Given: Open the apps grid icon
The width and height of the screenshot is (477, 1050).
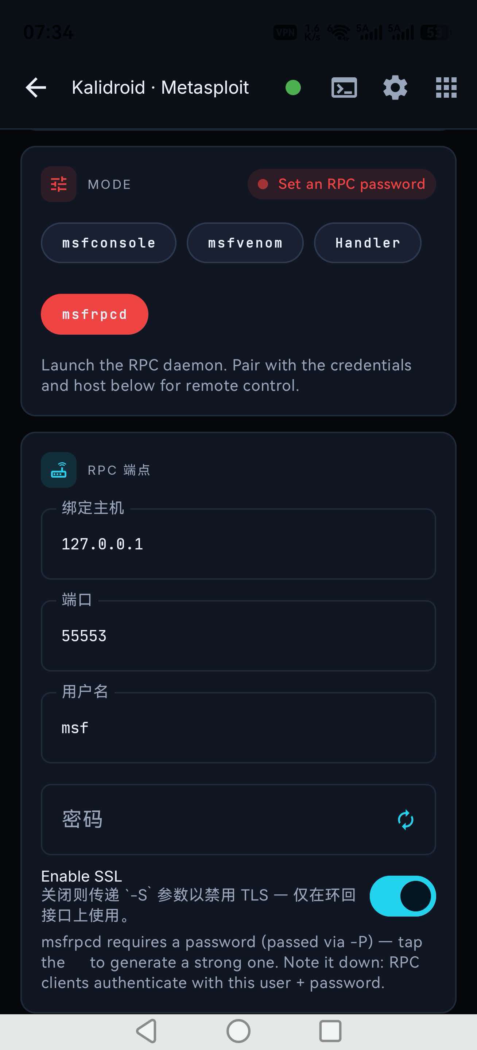Looking at the screenshot, I should 446,87.
